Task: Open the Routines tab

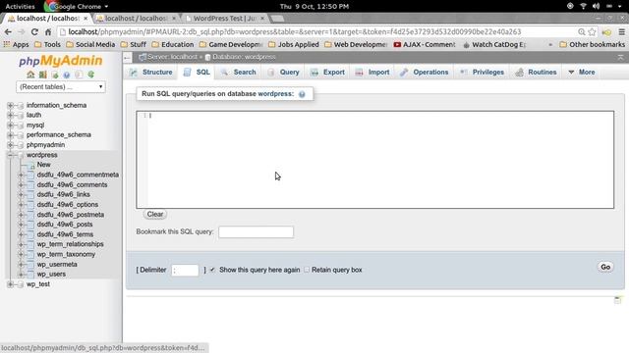Action: click(x=537, y=72)
